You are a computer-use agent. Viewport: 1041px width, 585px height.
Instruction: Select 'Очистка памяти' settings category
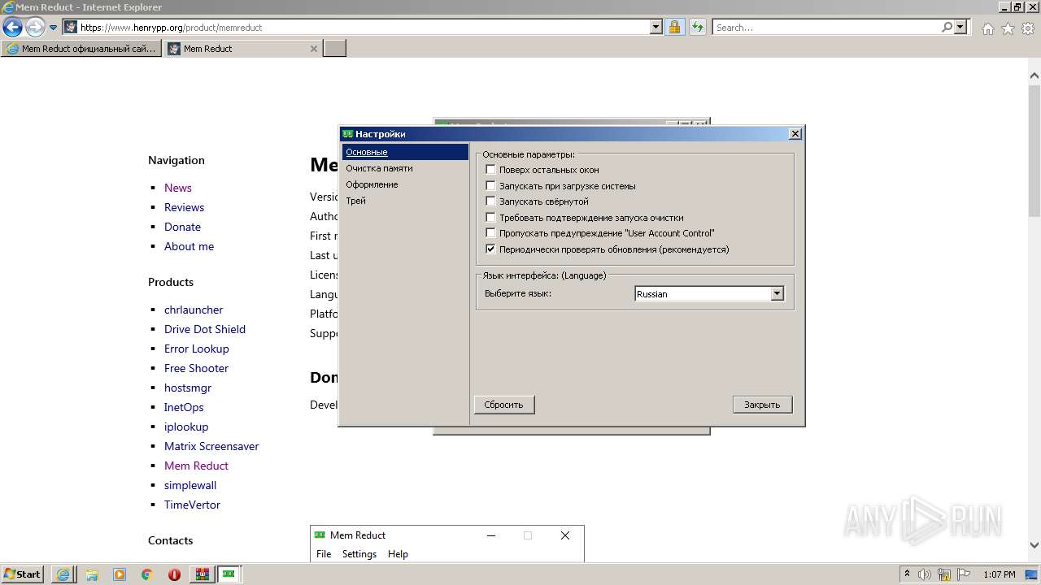(x=405, y=168)
